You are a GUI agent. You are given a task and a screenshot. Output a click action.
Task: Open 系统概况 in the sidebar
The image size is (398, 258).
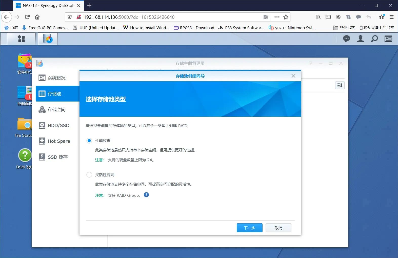coord(57,78)
